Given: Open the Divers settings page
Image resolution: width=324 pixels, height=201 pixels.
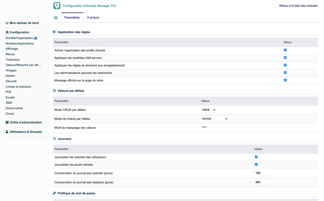Looking at the screenshot, I should click(x=10, y=114).
